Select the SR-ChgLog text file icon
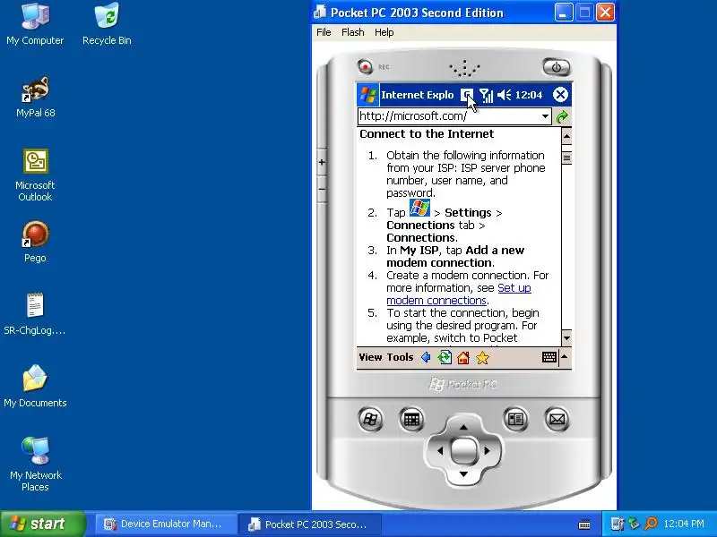717x537 pixels. (35, 314)
